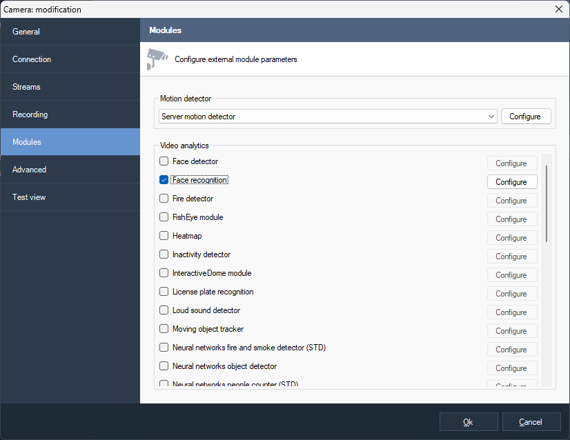Select the Recording tab
The height and width of the screenshot is (440, 570).
coord(70,114)
